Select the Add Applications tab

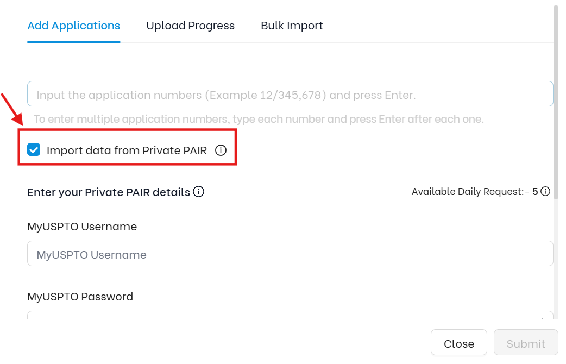coord(74,26)
